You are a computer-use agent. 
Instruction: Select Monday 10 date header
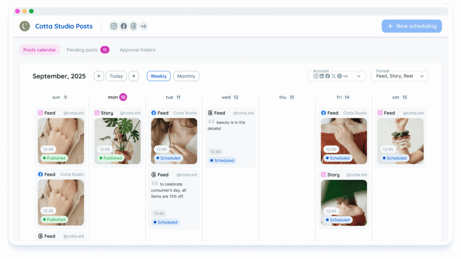[117, 97]
